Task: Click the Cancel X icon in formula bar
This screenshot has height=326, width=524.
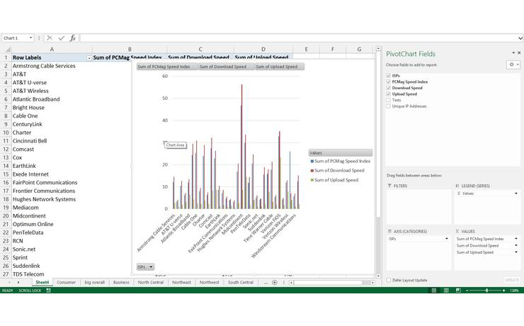Action: (50, 38)
